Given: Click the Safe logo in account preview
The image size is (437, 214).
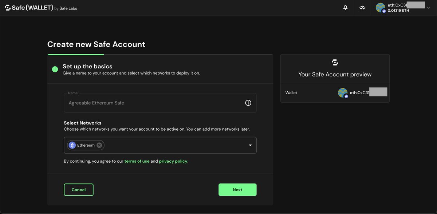Looking at the screenshot, I should pos(335,63).
